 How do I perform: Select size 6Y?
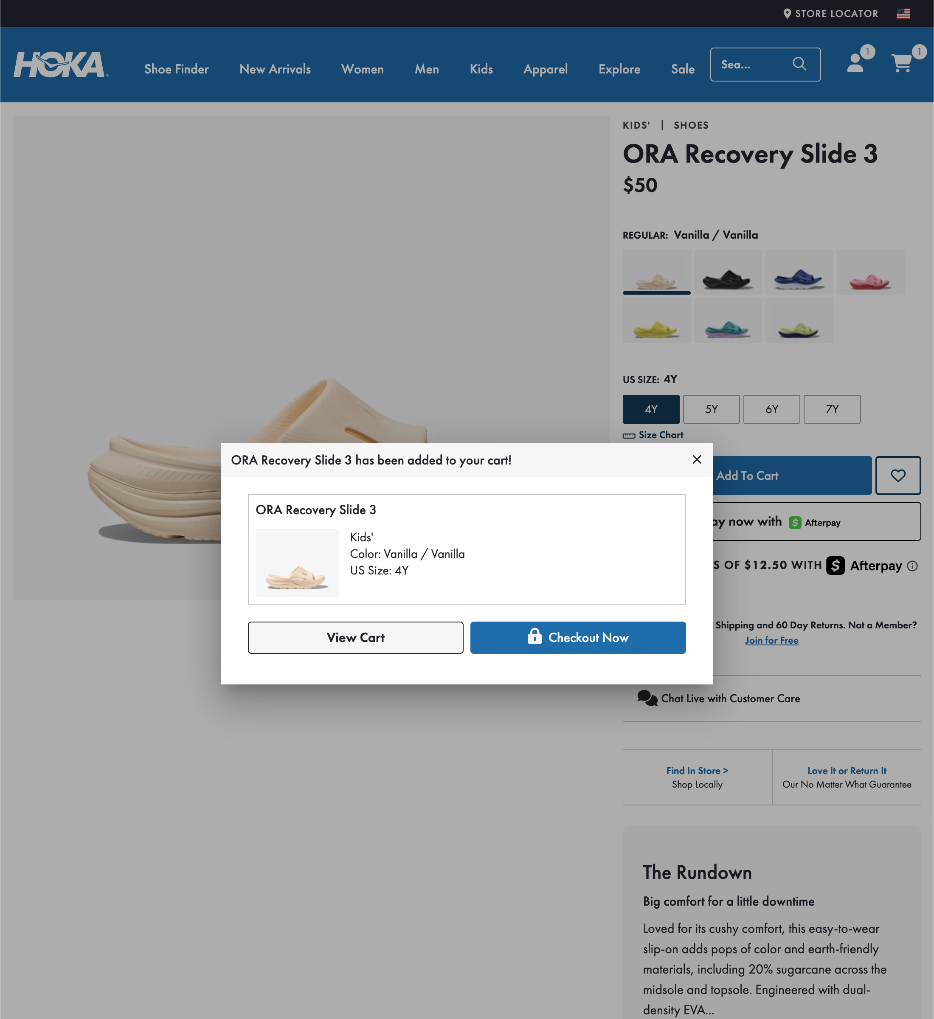click(x=772, y=409)
